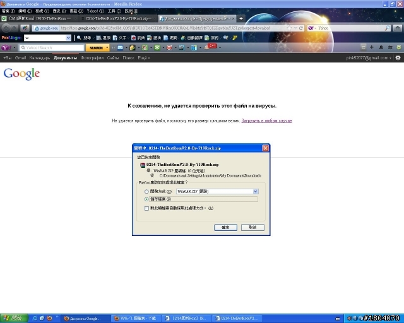Expand the Yahoo SEARCH button dropdown arrow
Viewport: 404px width, 323px height.
[x=107, y=48]
